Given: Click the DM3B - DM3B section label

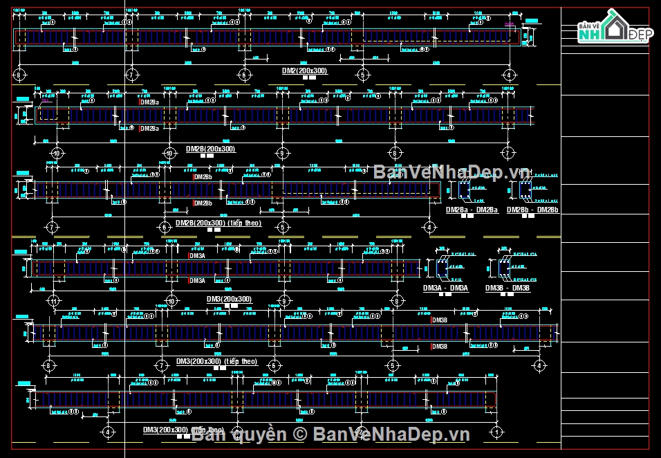Looking at the screenshot, I should click(x=508, y=288).
